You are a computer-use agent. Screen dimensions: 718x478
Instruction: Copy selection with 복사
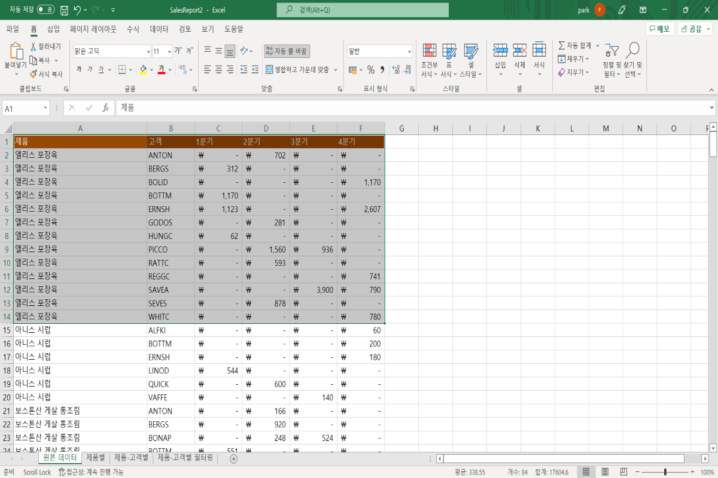[x=41, y=60]
